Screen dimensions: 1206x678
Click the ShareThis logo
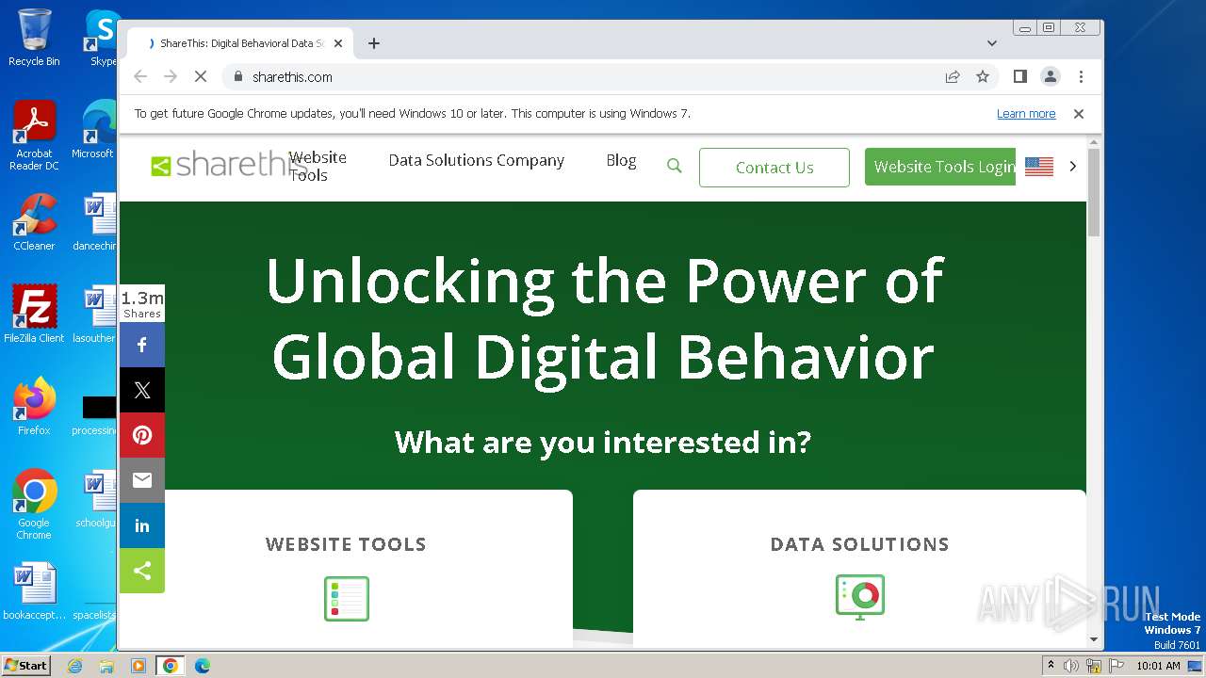point(229,165)
